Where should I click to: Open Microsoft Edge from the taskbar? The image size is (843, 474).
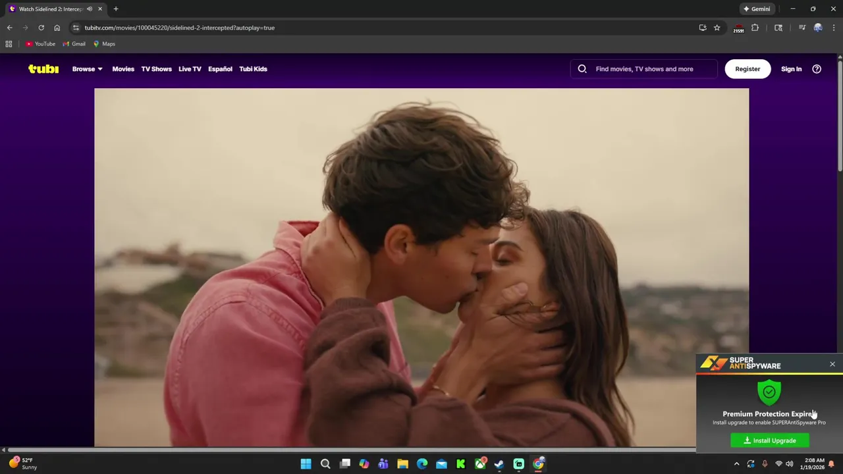(422, 464)
